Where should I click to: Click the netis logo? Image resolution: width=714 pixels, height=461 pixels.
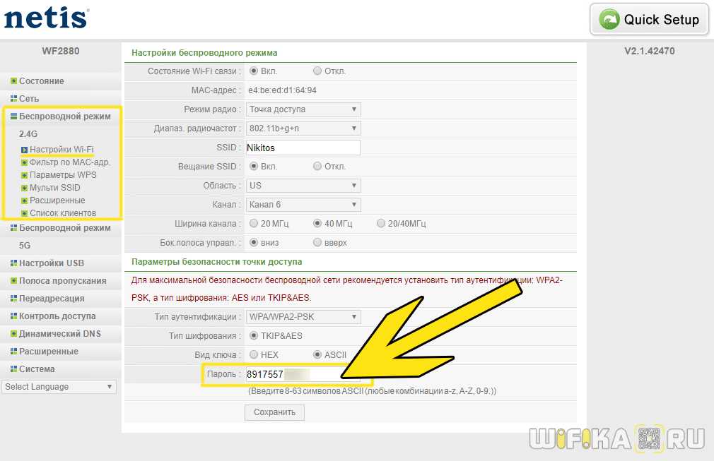[46, 18]
